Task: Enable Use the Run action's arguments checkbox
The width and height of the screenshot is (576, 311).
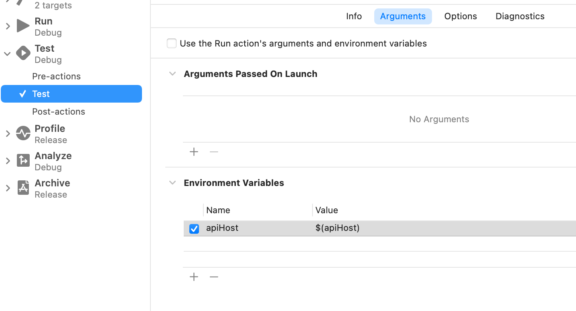Action: pos(172,43)
